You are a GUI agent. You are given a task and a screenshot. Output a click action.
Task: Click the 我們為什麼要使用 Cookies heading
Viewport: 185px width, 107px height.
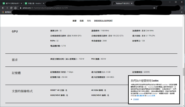coord(144,81)
